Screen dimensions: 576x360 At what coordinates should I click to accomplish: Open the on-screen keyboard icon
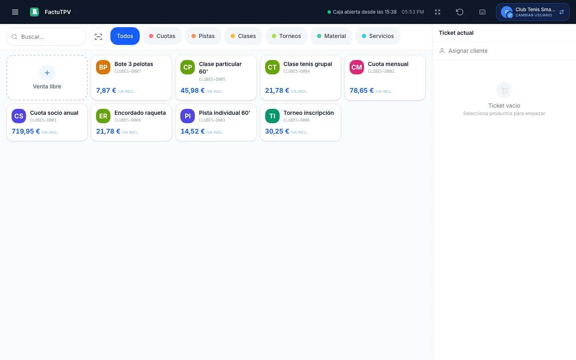point(482,12)
